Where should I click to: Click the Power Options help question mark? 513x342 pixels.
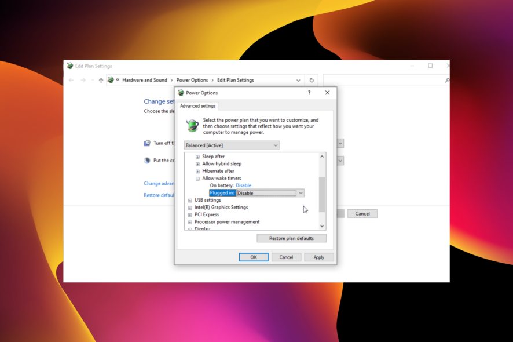[x=309, y=93]
